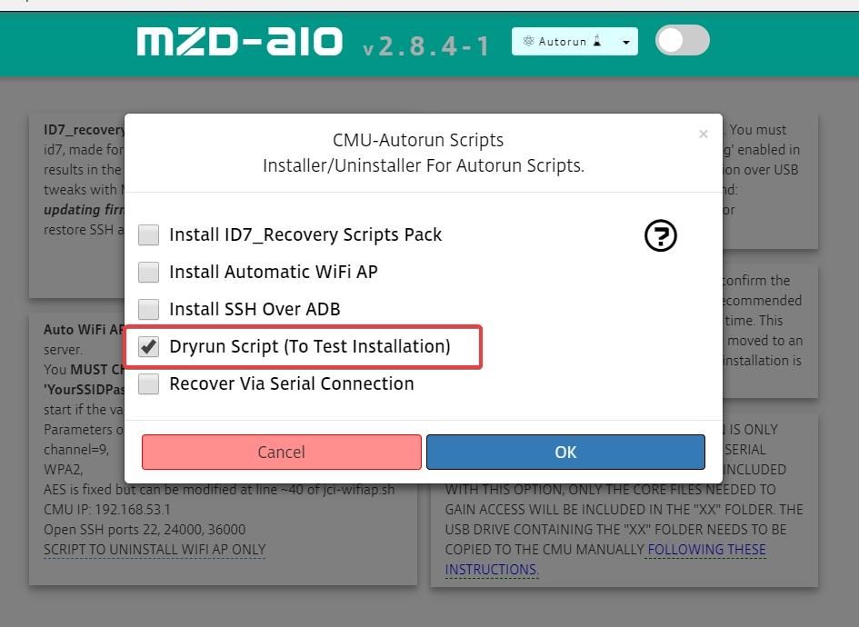Image resolution: width=859 pixels, height=627 pixels.
Task: Uncheck the Dryrun Script checkbox
Action: tap(148, 346)
